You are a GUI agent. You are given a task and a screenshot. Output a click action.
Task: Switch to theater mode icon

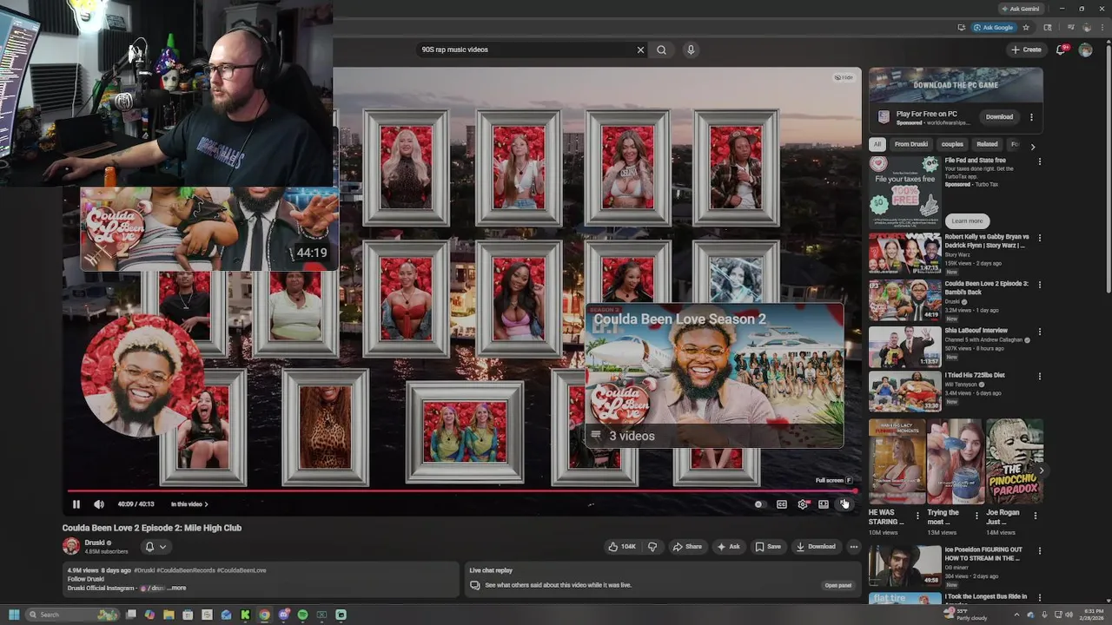[824, 504]
